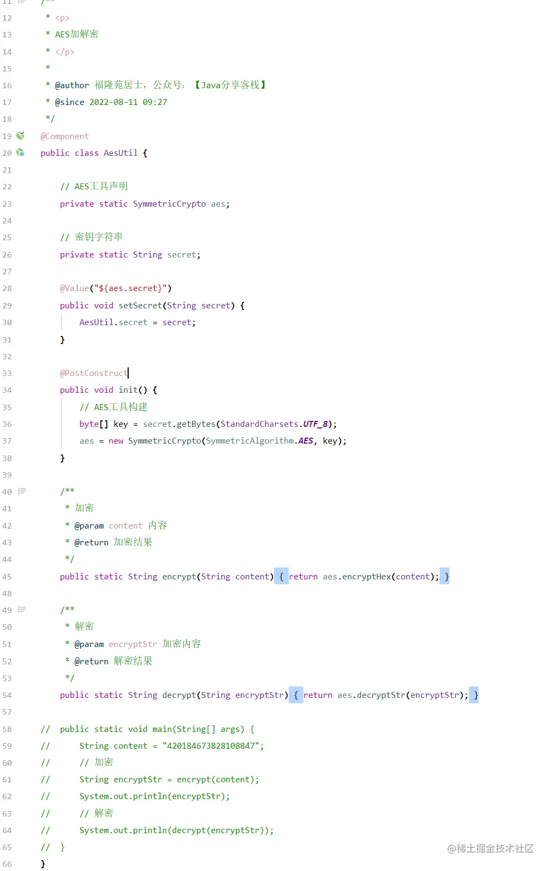Viewport: 551px width, 871px height.
Task: Click the "// AES工具构建" comment
Action: (113, 407)
